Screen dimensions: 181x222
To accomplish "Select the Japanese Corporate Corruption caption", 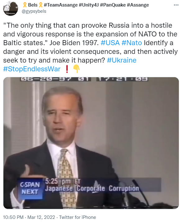I will point(92,189).
